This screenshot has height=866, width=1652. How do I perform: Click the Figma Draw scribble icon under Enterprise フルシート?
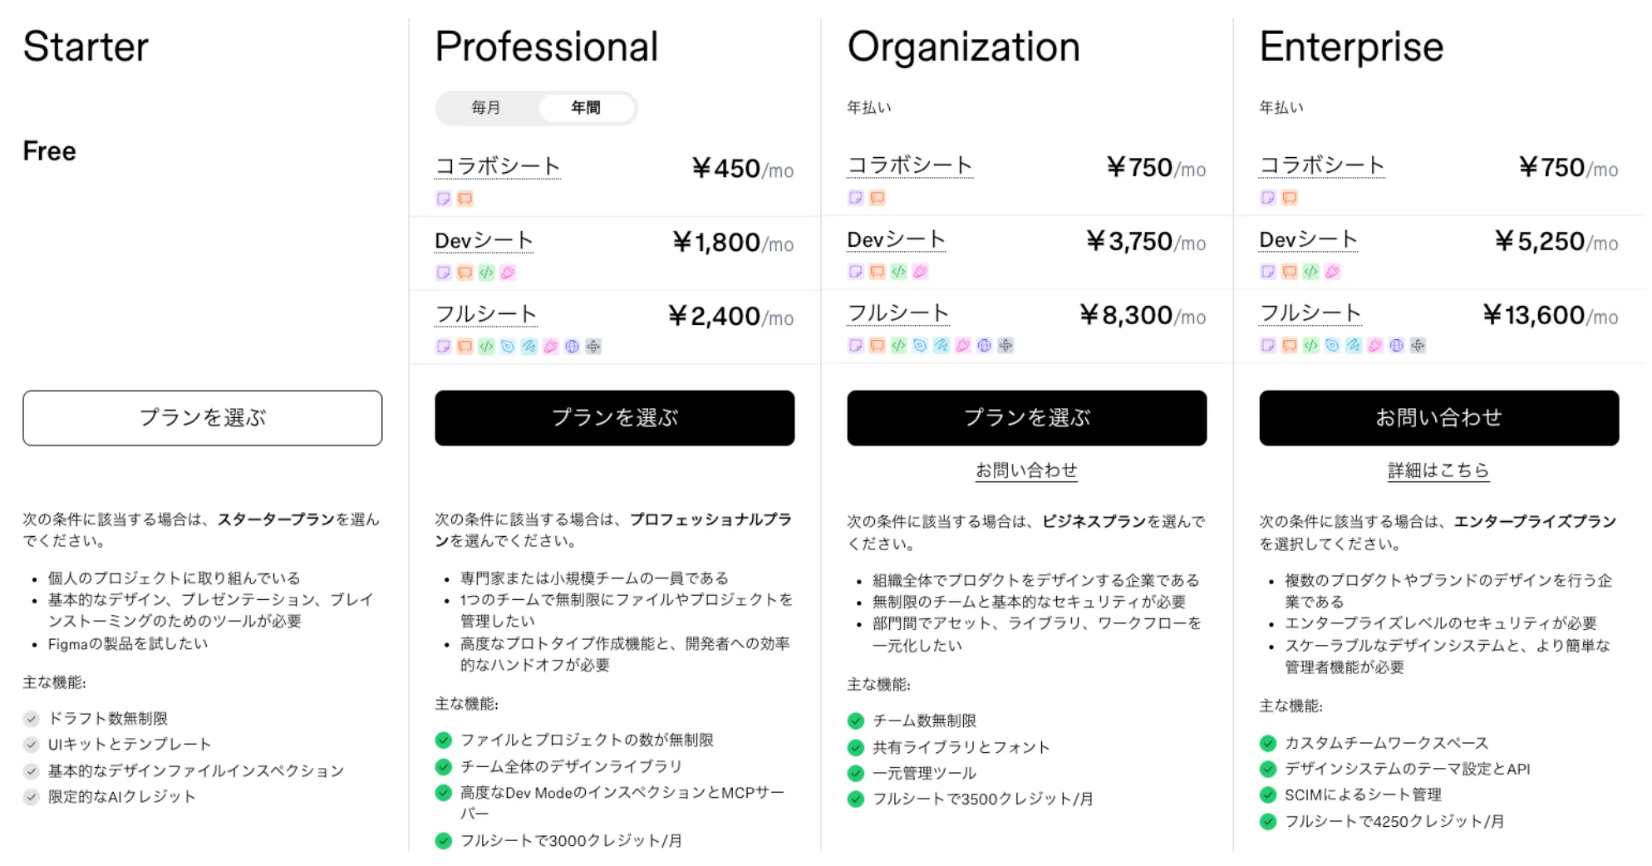[x=1354, y=346]
